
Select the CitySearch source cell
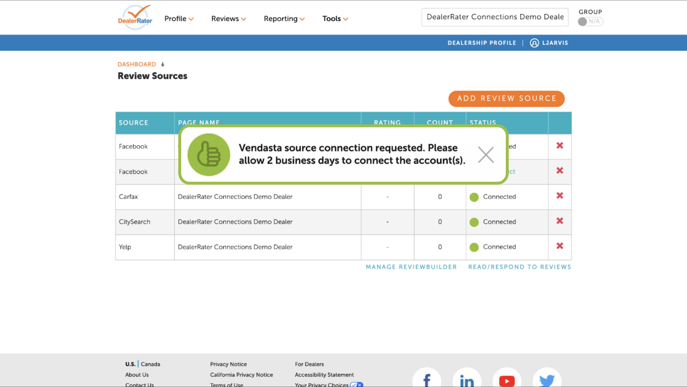[x=145, y=222]
